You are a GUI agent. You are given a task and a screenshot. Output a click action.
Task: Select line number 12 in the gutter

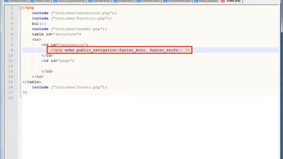point(11,66)
